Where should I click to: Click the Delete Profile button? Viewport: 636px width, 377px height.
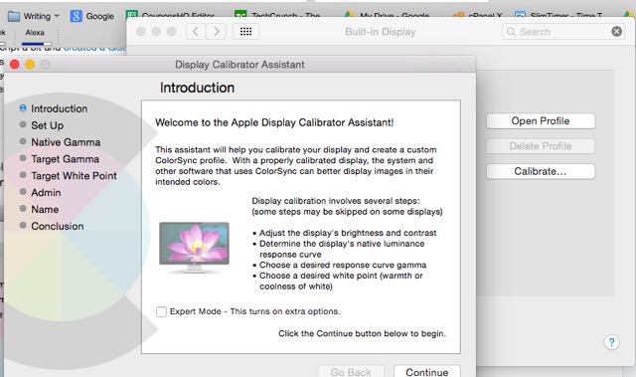click(541, 146)
